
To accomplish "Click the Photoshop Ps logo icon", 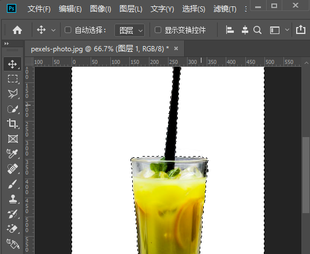I will coord(12,9).
